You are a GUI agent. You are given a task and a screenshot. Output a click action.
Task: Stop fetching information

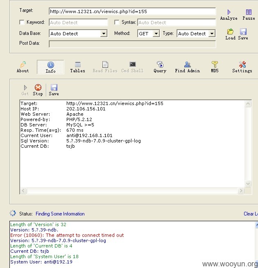coord(38,90)
